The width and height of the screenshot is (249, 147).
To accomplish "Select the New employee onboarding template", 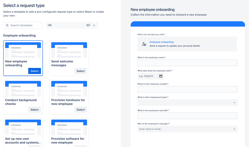I will (x=34, y=71).
